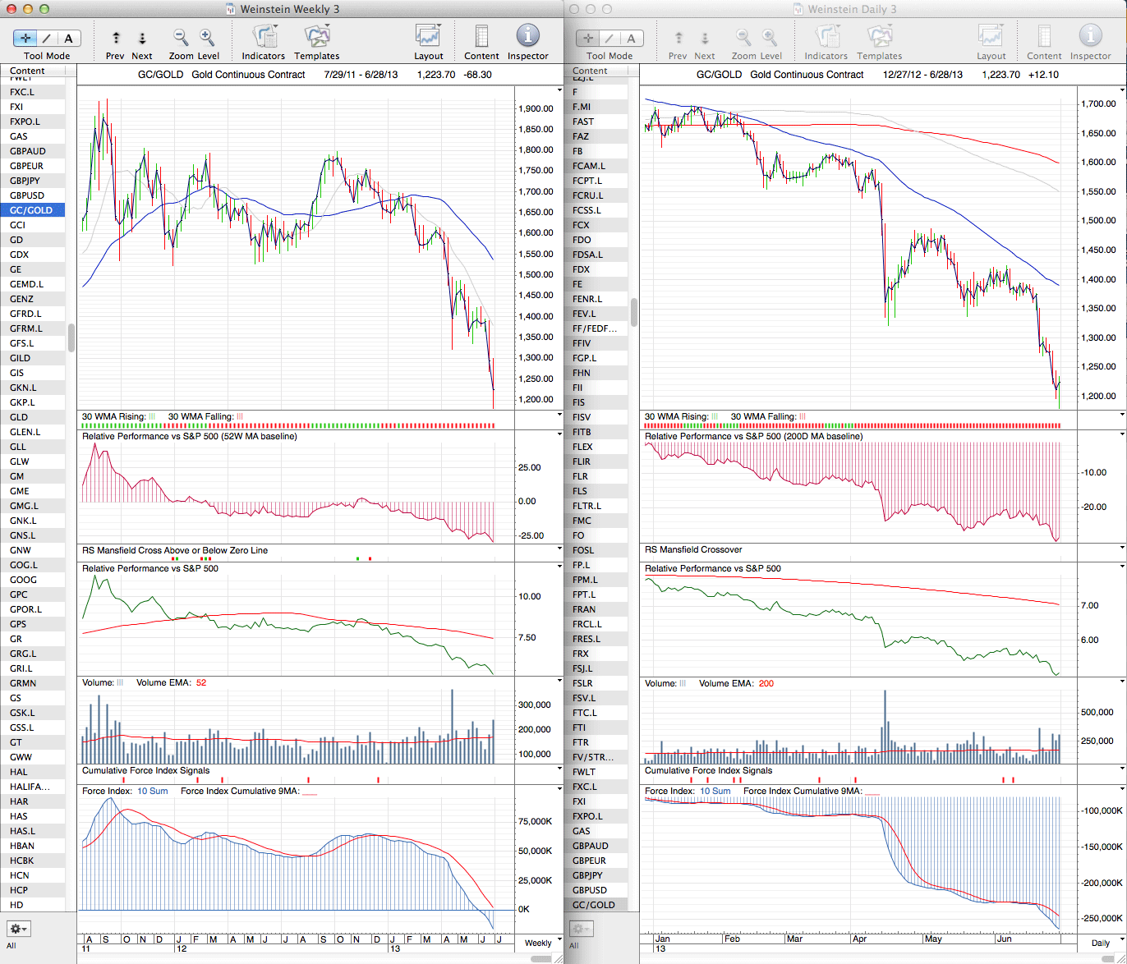Image resolution: width=1127 pixels, height=964 pixels.
Task: Open Weekly Volume panel's menu arrow
Action: 559,681
